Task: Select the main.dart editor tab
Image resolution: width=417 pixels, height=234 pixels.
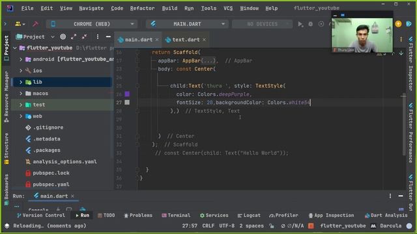Action: click(138, 40)
